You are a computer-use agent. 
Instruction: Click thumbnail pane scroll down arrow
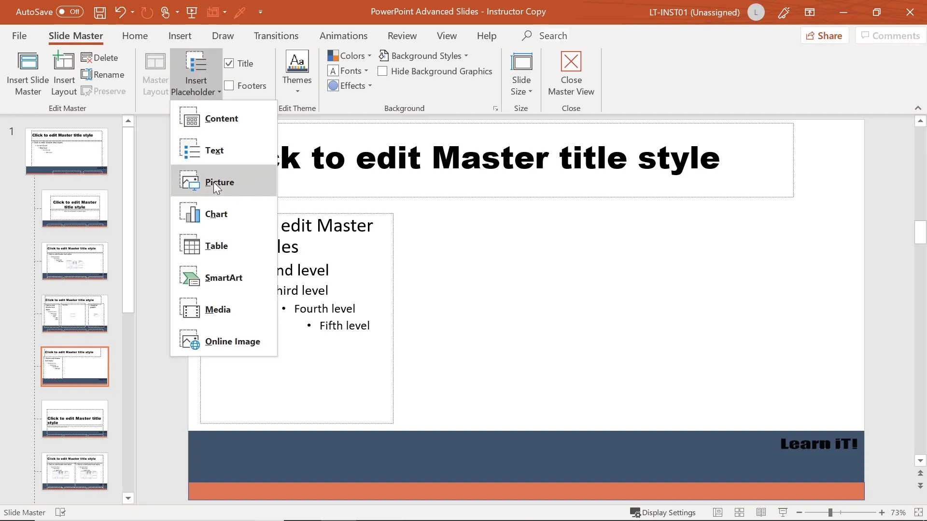[128, 498]
